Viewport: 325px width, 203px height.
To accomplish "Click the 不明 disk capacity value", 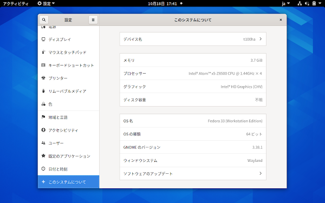I will click(259, 100).
